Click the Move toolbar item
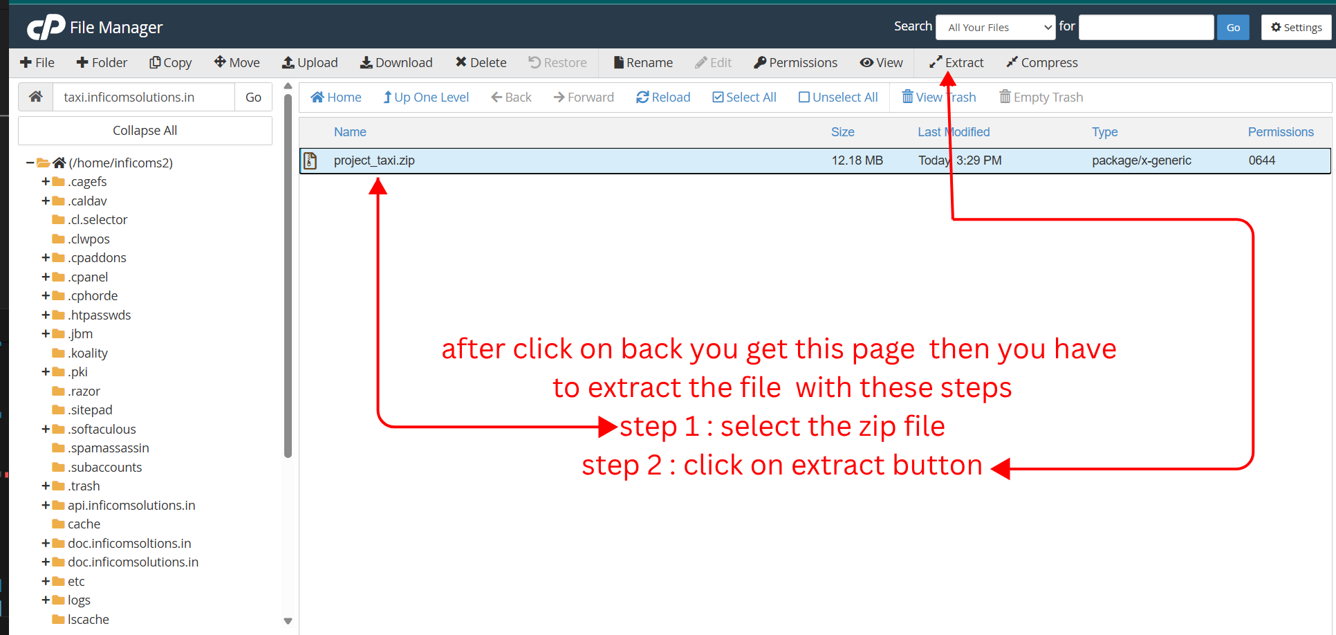 pyautogui.click(x=236, y=62)
